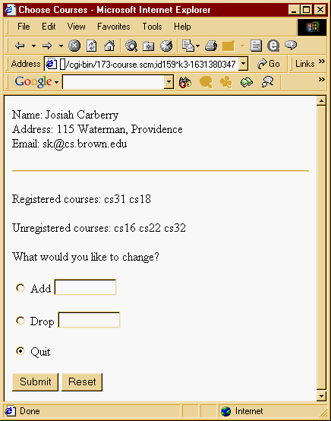Click the Refresh page icon
Image resolution: width=331 pixels, height=421 pixels.
pos(91,46)
